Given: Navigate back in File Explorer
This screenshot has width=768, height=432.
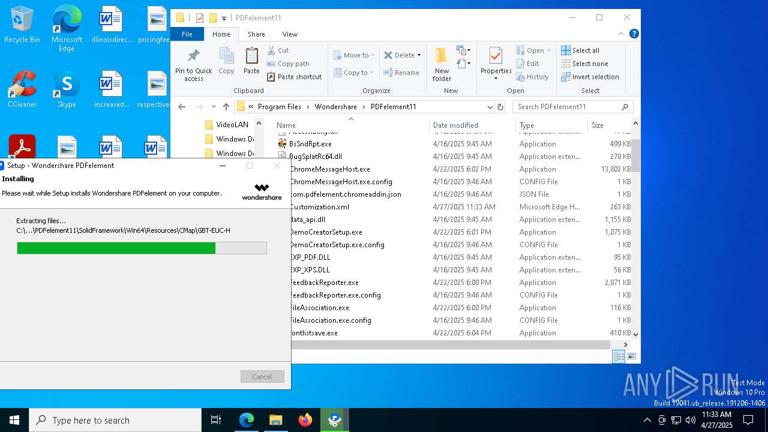Looking at the screenshot, I should pyautogui.click(x=182, y=107).
